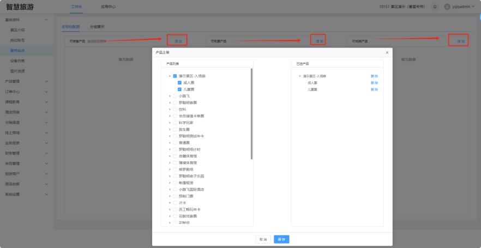The image size is (481, 248).
Task: Click the 取消 button
Action: pos(263,239)
